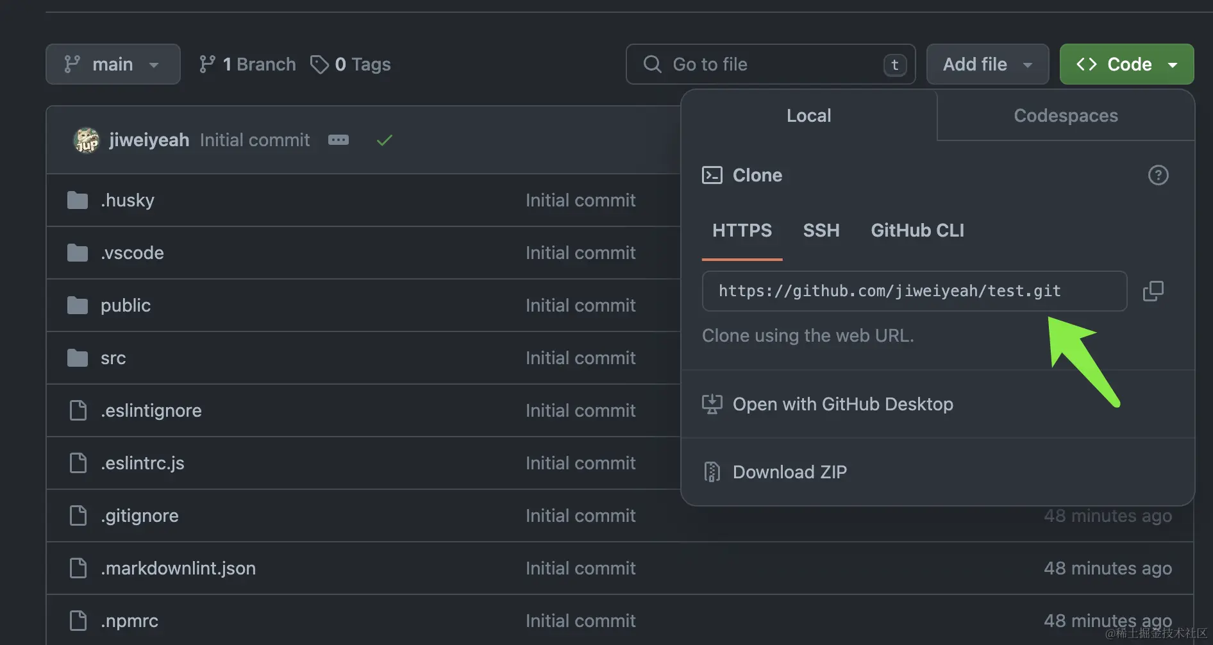Toggle the green Code dropdown button
The width and height of the screenshot is (1213, 645).
pyautogui.click(x=1126, y=64)
